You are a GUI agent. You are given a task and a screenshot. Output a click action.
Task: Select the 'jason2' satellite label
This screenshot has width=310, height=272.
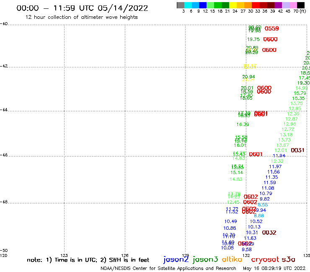[x=176, y=259]
